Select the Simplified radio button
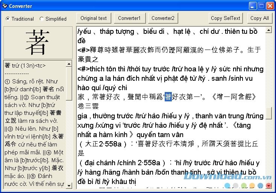276x193 pixels. coord(41,19)
